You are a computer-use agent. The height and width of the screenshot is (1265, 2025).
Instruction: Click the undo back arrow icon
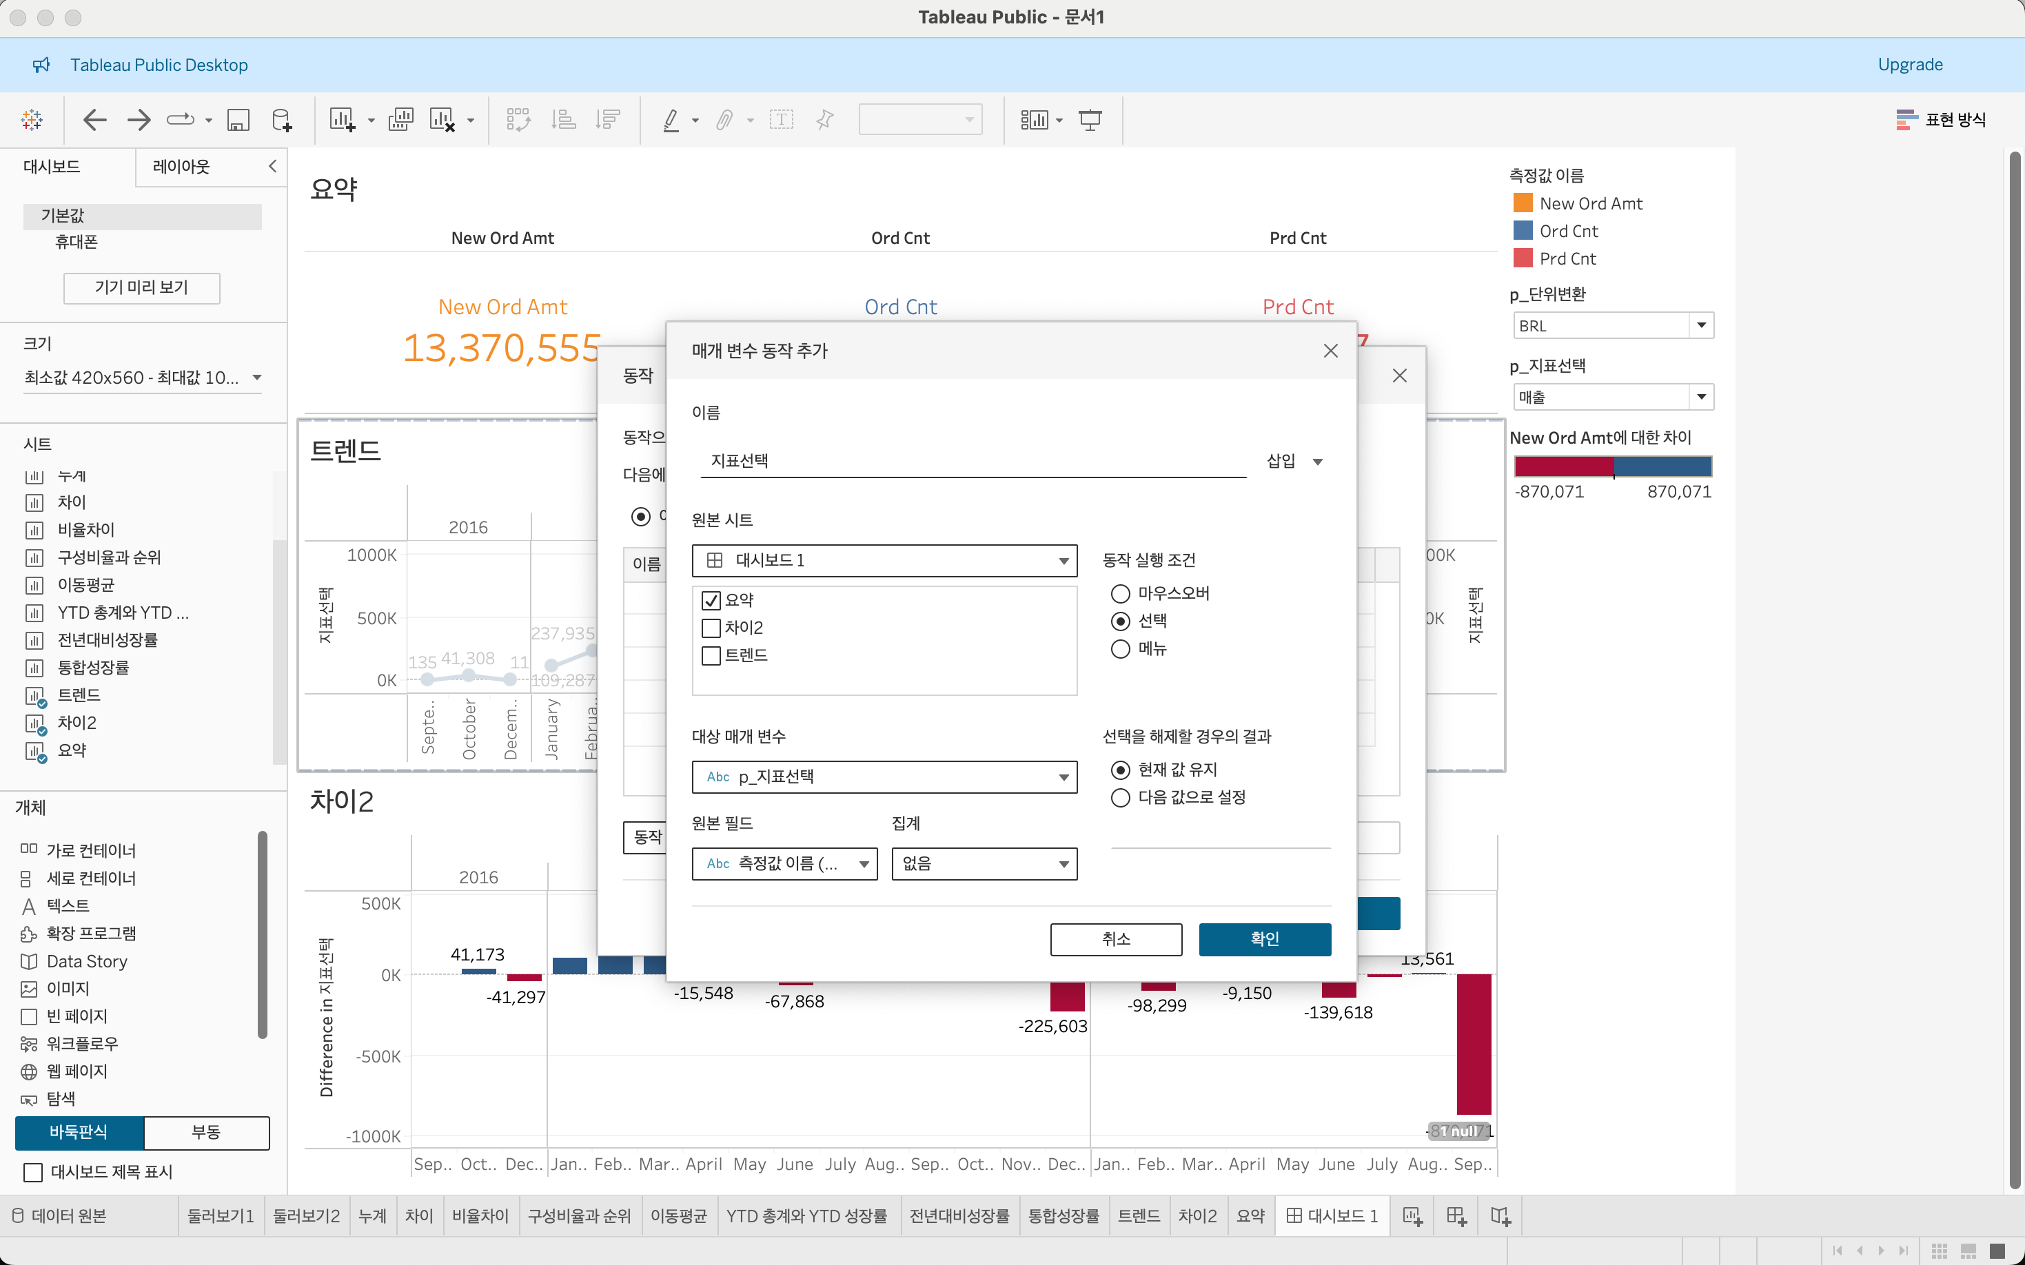[x=94, y=120]
